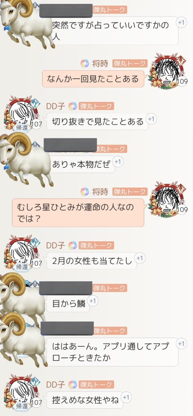Select the むしろ星ひとみが運命の人なのでは？ bubble
This screenshot has width=193, height=416.
78,213
